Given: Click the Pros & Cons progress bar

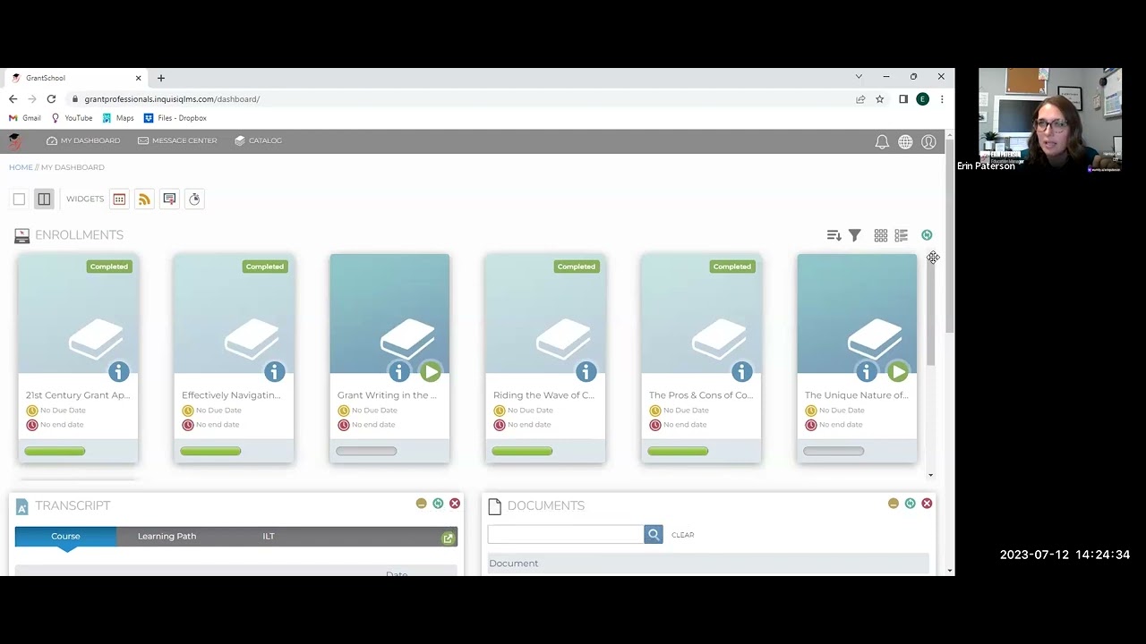Looking at the screenshot, I should click(678, 451).
